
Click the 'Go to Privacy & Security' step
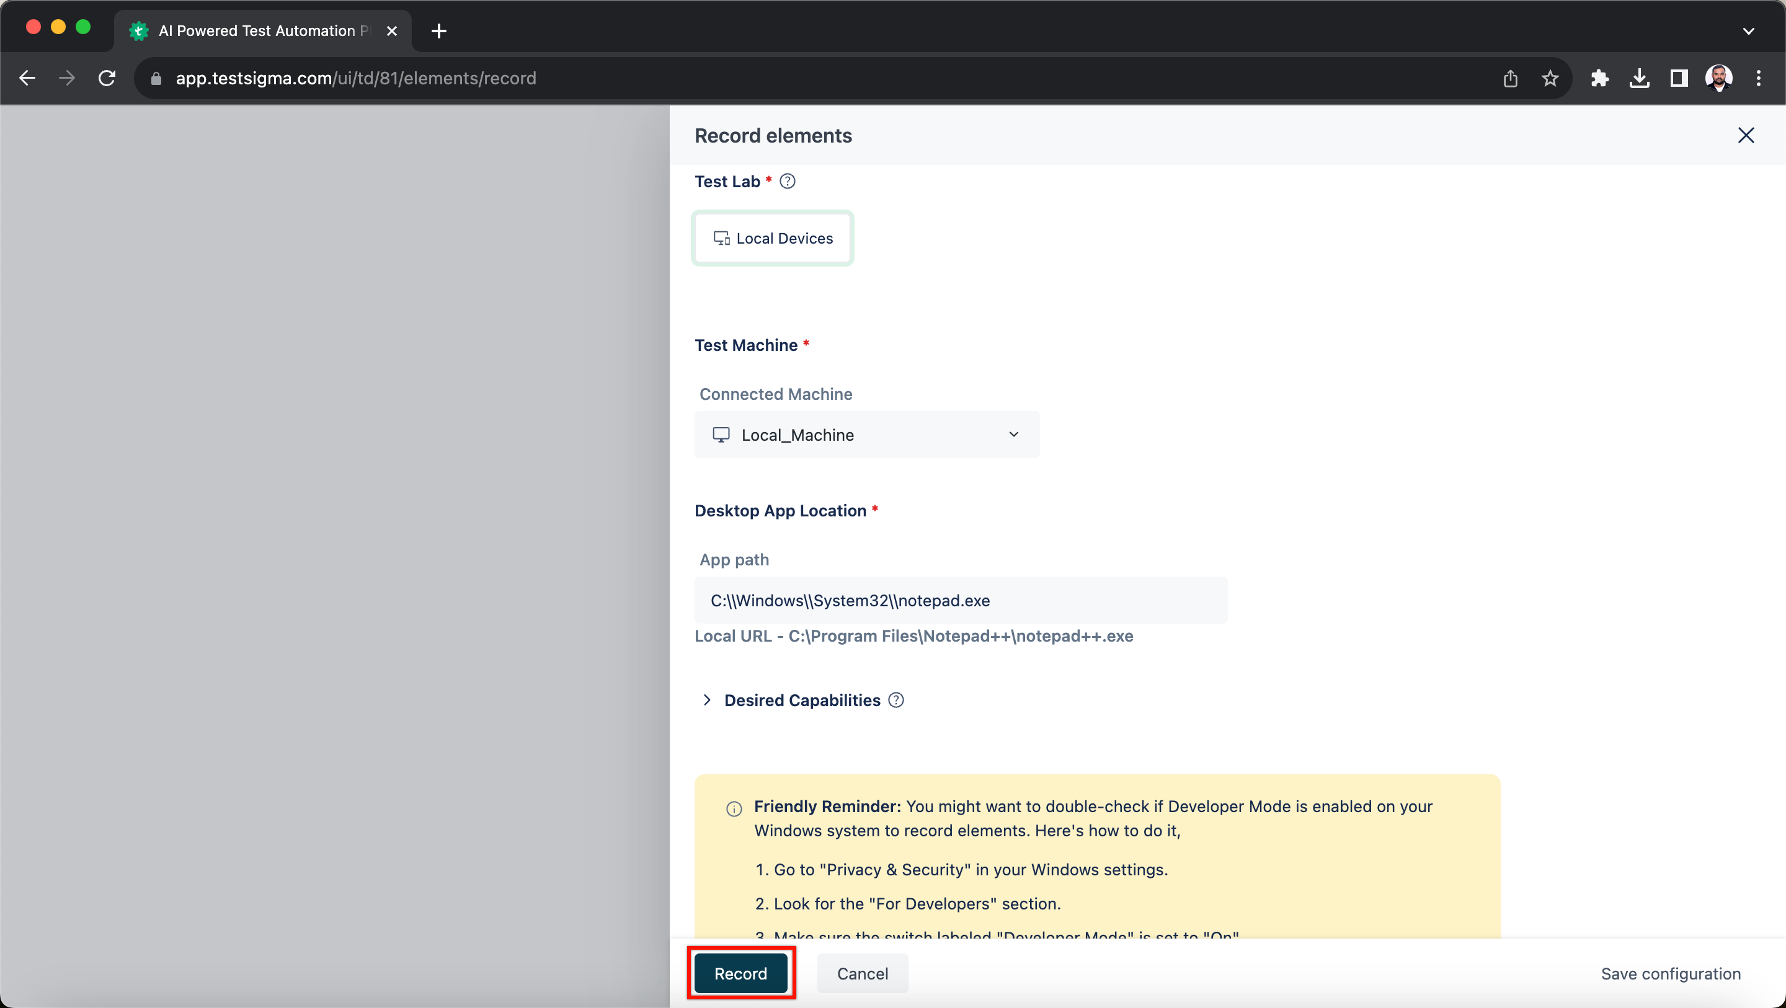click(962, 870)
